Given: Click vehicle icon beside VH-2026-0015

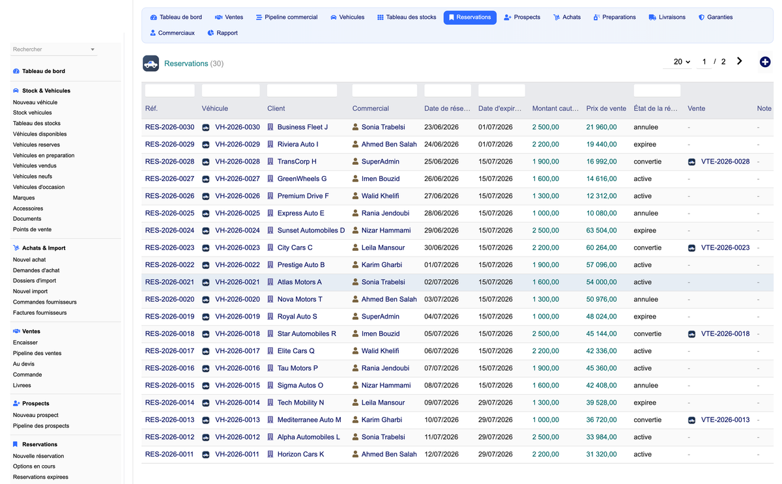Looking at the screenshot, I should click(206, 386).
